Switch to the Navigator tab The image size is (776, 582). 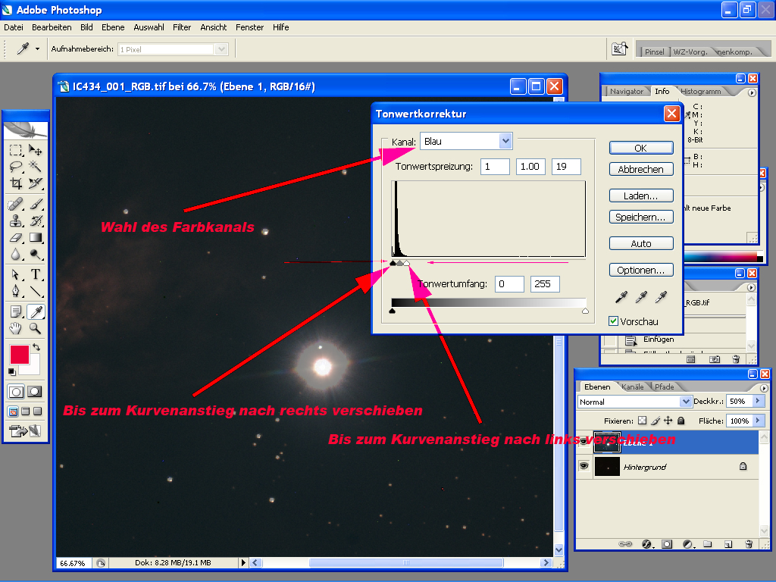click(627, 91)
